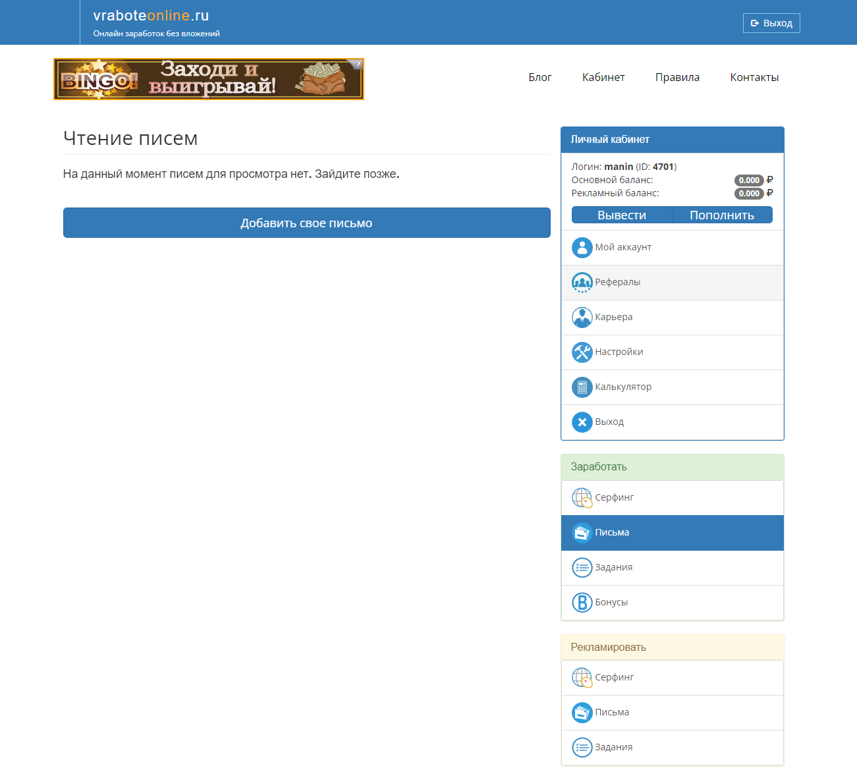Click the group icon beside Рефералы
The height and width of the screenshot is (774, 857).
(582, 283)
